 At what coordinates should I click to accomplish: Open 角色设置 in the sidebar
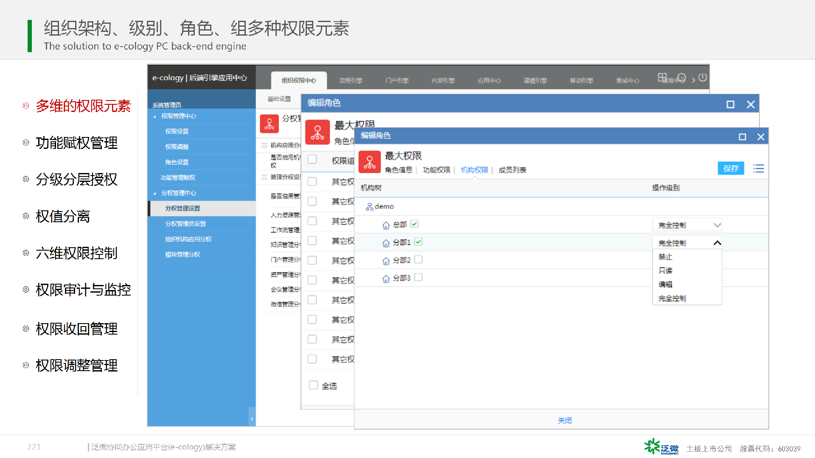pyautogui.click(x=177, y=162)
